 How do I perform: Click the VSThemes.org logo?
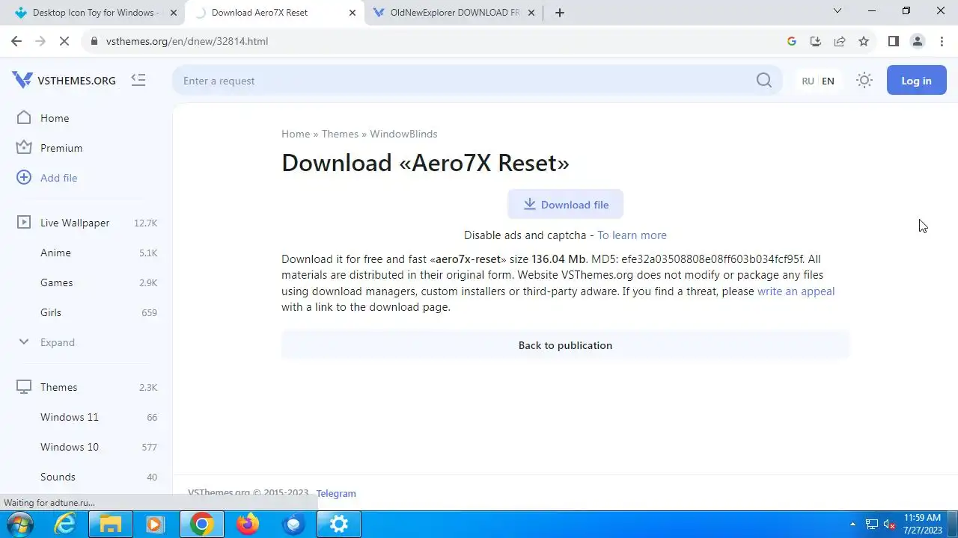point(64,81)
